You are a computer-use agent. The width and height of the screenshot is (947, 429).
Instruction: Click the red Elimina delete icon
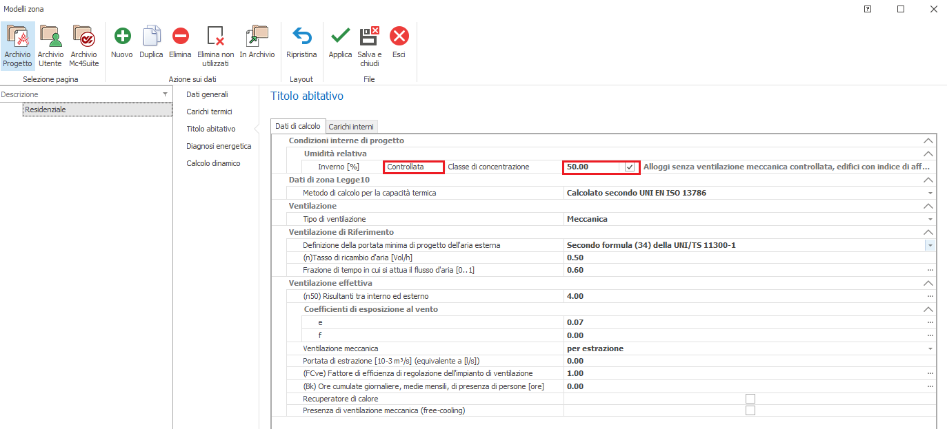(180, 36)
